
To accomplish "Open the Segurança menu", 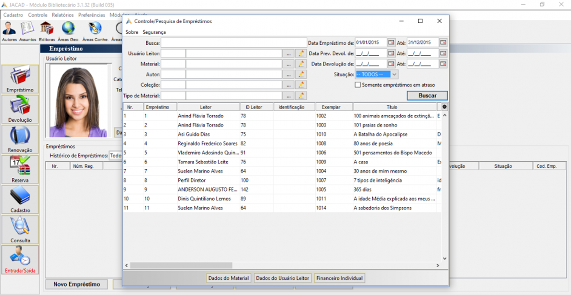I will point(154,32).
